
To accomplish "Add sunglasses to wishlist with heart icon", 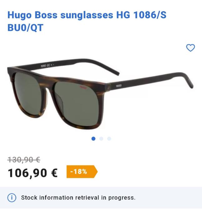I will pyautogui.click(x=190, y=48).
